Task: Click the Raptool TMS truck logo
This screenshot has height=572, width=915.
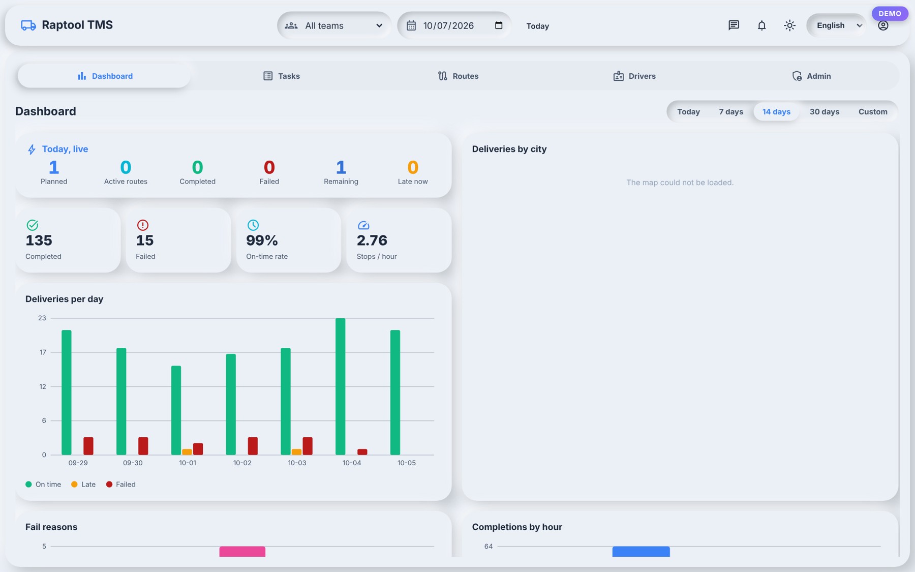Action: point(28,25)
